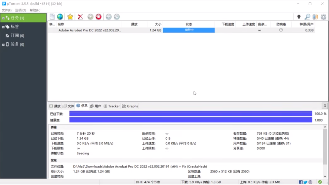
Task: Sort by the 名称 column header
Action: point(89,24)
